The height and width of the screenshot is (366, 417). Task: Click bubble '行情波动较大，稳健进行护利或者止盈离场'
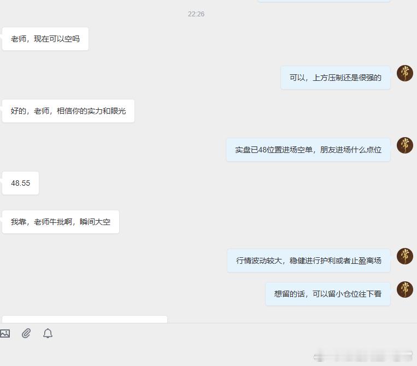tap(308, 261)
